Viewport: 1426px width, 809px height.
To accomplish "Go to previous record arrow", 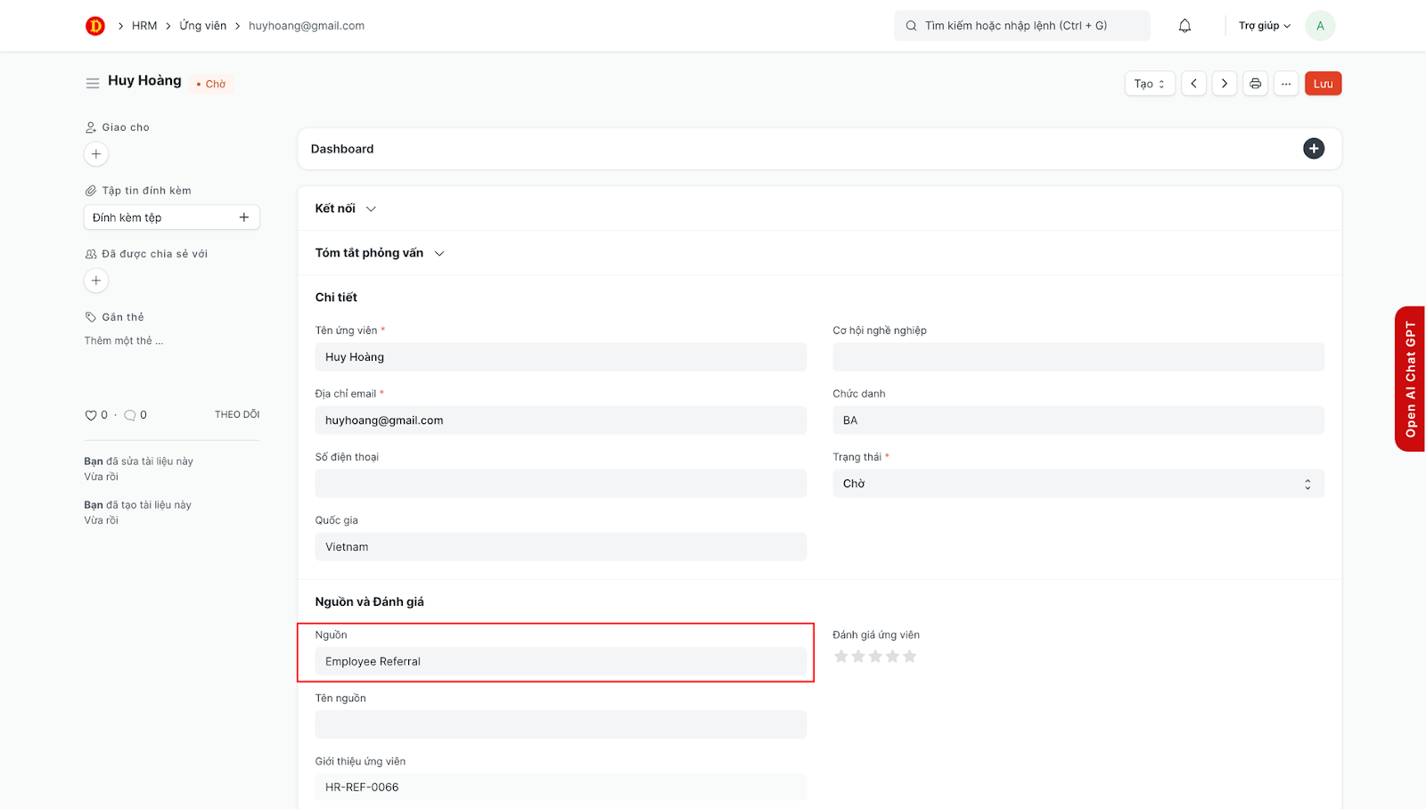I will click(1193, 84).
